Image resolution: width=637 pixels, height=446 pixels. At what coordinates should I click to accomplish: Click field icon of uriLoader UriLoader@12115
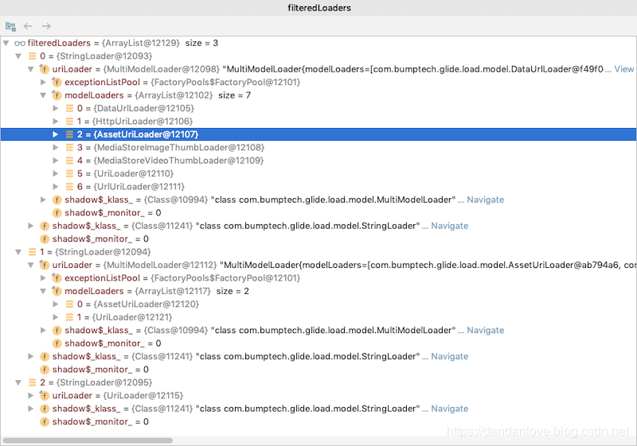[x=45, y=396]
